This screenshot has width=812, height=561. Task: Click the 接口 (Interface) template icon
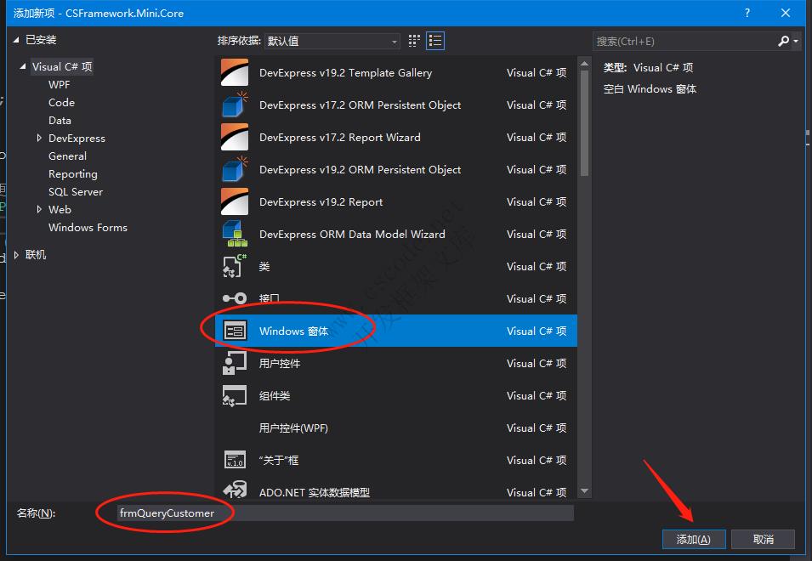tap(234, 298)
